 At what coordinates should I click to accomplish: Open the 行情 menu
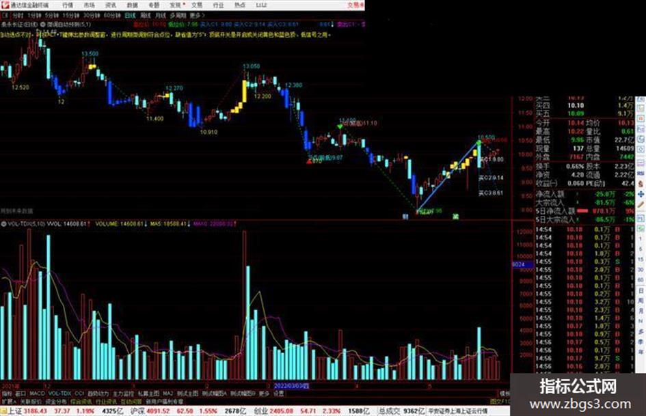pos(68,5)
